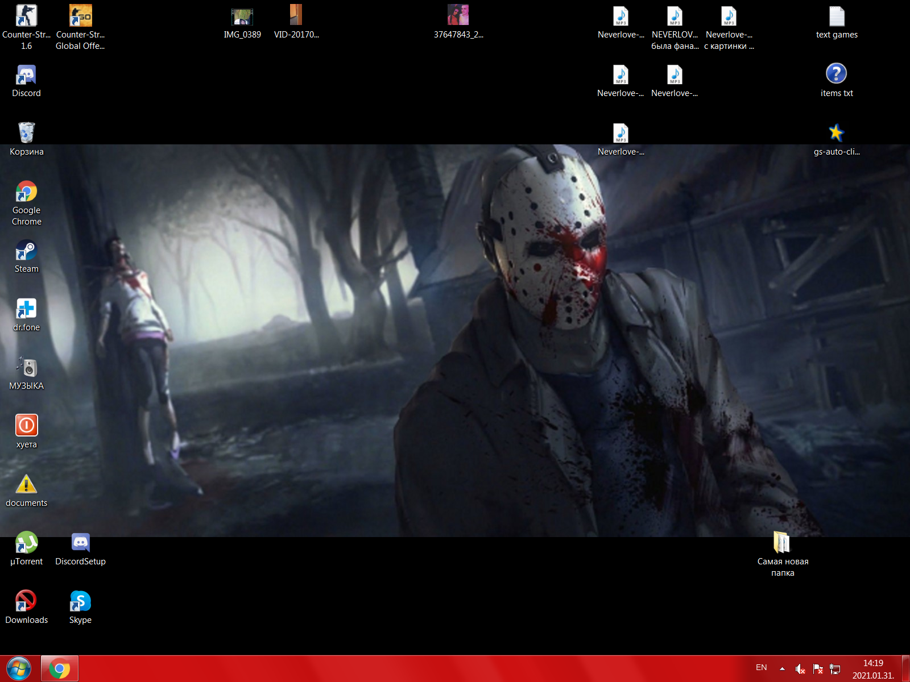Select the VID-20170 video file
Screen dimensions: 910x682
pyautogui.click(x=296, y=23)
